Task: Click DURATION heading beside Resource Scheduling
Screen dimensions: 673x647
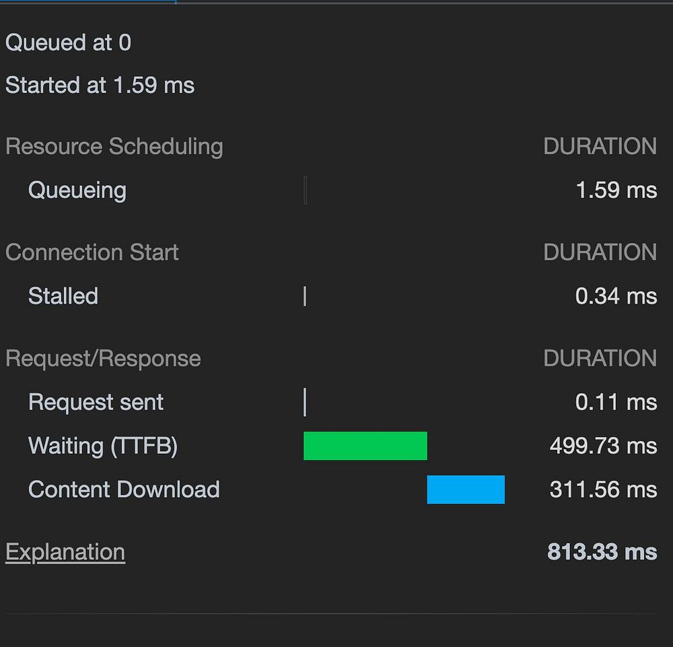Action: tap(600, 147)
